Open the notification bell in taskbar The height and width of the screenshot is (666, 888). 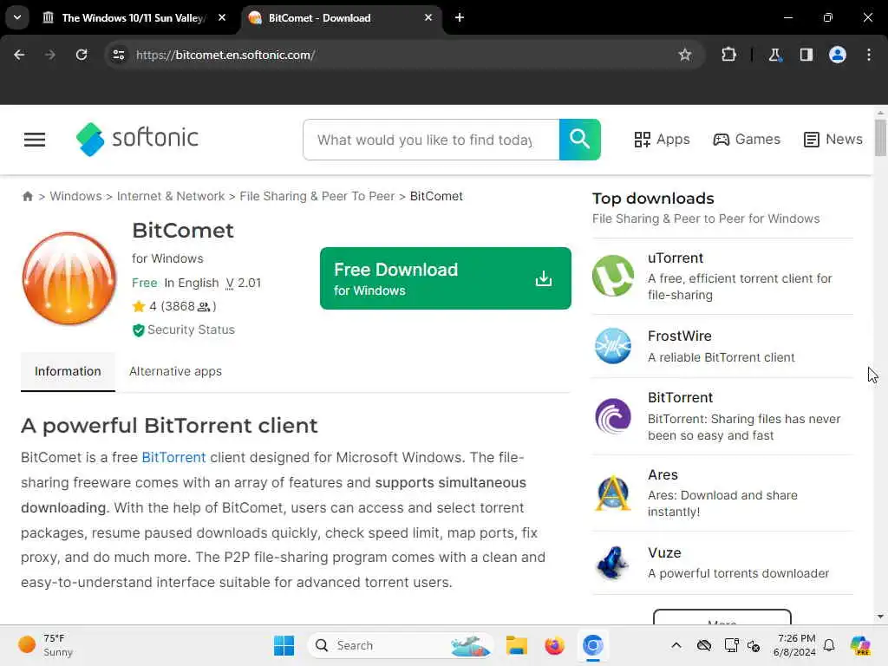[829, 645]
